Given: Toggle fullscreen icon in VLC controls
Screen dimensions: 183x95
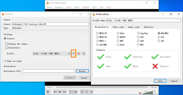Looking at the screenshot, I should pos(71,92).
